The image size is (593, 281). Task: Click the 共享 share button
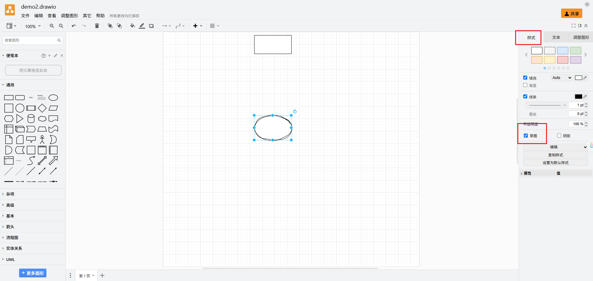572,14
